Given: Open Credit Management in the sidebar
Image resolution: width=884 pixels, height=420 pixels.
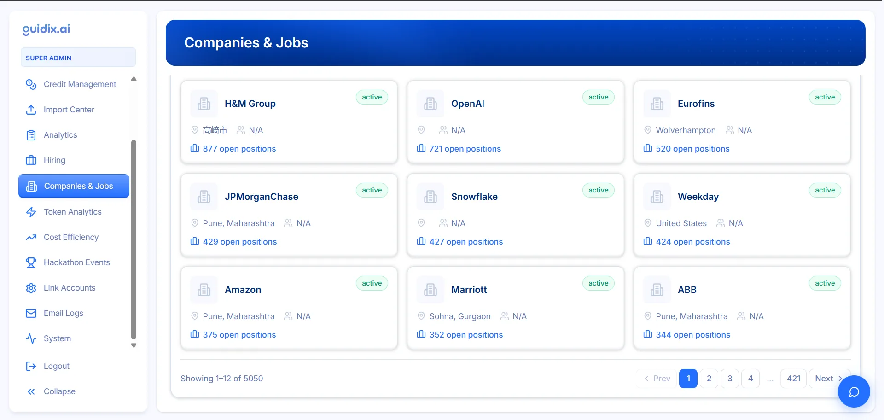Looking at the screenshot, I should click(x=74, y=84).
